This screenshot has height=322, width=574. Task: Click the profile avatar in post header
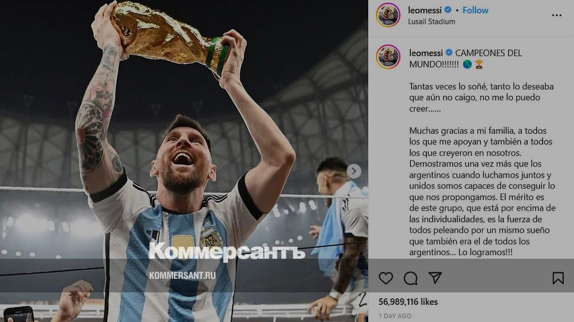pyautogui.click(x=388, y=15)
